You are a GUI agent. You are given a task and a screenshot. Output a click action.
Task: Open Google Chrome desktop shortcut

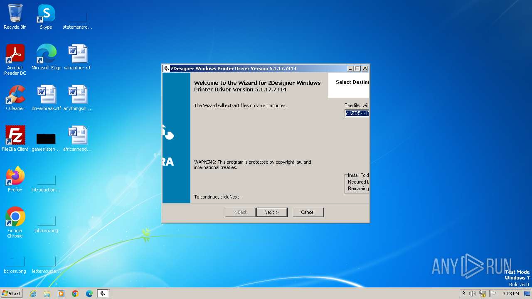[15, 223]
